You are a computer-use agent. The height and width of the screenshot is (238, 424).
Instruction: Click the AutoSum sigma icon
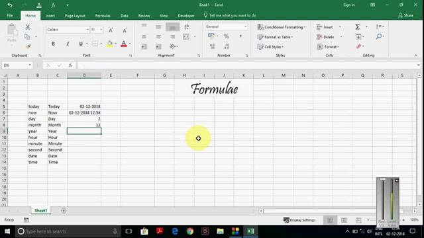358,26
